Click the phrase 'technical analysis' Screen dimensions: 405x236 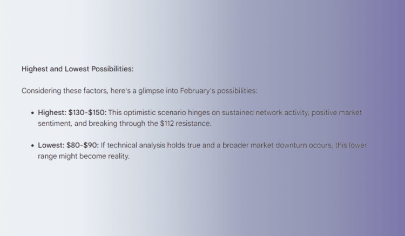click(x=136, y=145)
